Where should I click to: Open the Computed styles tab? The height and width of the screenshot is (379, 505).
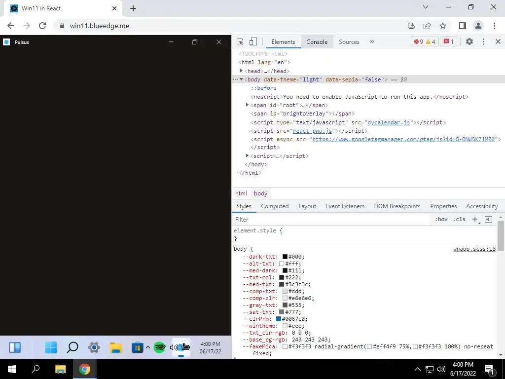click(275, 206)
